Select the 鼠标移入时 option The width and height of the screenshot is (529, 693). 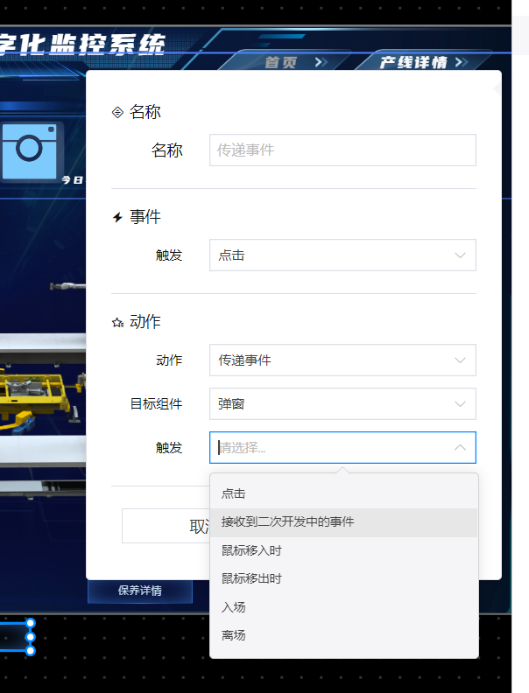point(251,550)
